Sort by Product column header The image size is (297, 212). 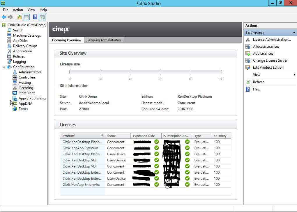coord(82,136)
